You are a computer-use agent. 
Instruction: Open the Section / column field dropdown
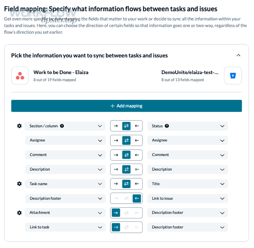tap(100, 126)
